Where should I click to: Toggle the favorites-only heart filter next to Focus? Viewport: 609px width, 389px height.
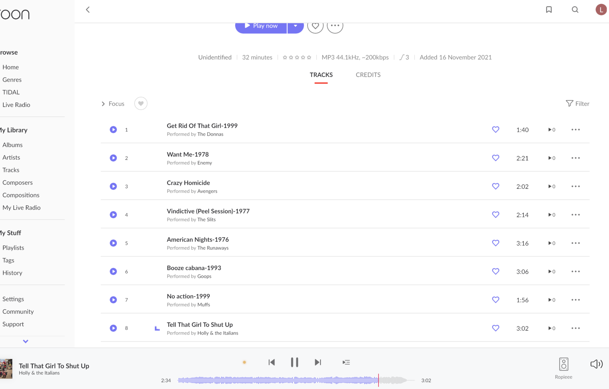(141, 104)
